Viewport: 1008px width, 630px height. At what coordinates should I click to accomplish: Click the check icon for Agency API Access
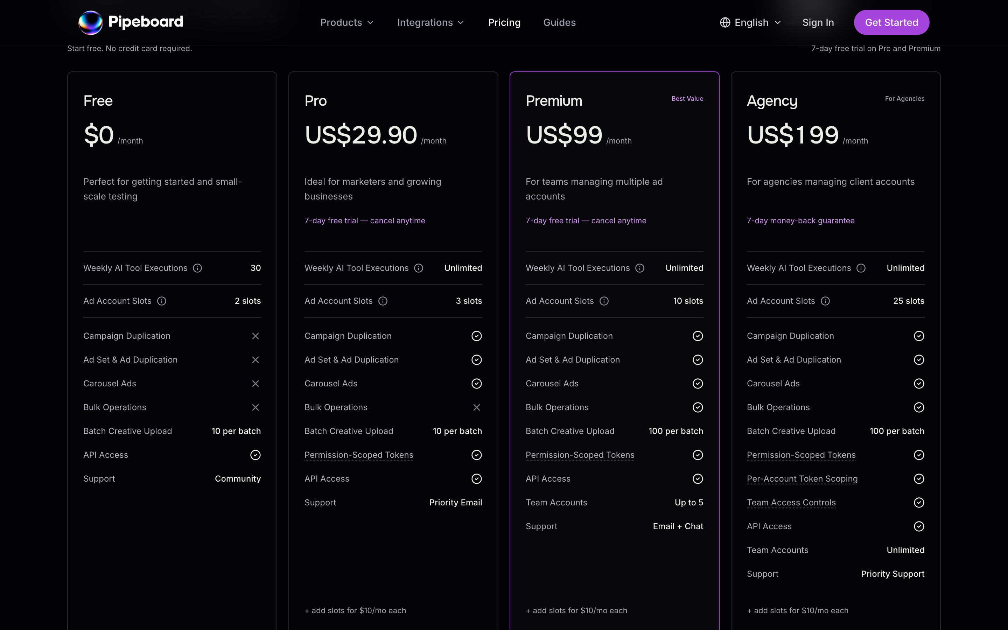[919, 526]
